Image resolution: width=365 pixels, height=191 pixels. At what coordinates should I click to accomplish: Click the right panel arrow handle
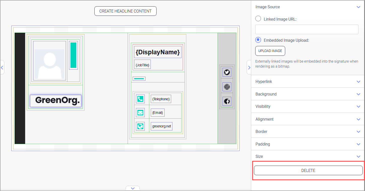click(249, 67)
